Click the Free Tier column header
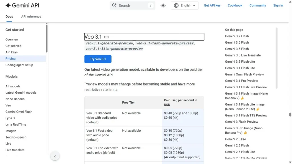This screenshot has height=164, width=292. click(x=129, y=102)
